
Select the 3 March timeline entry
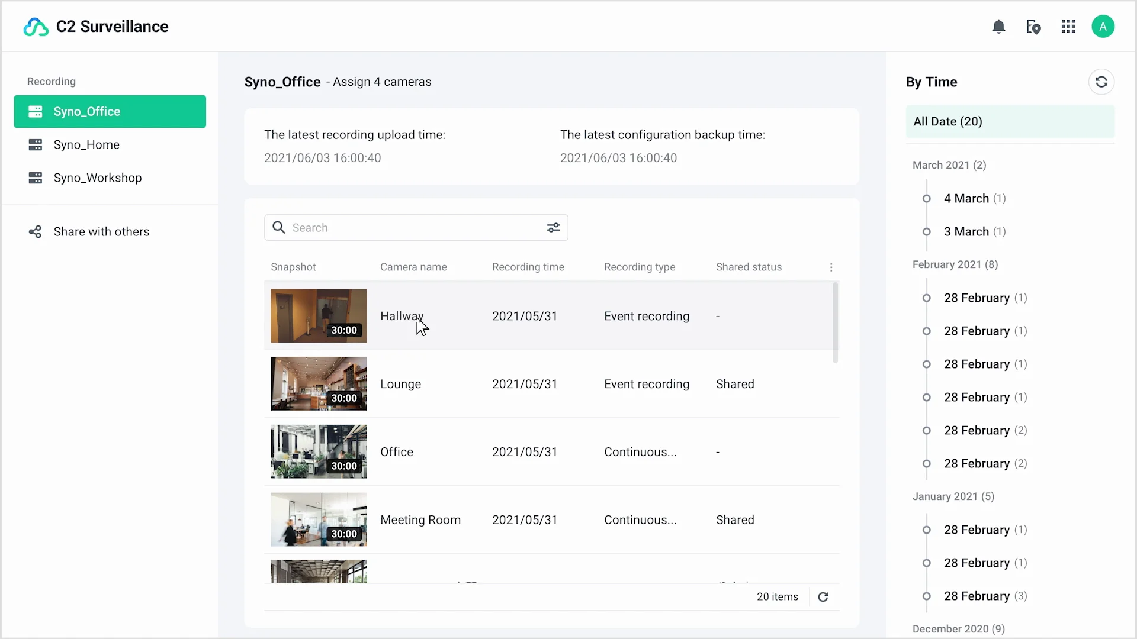[x=966, y=232]
